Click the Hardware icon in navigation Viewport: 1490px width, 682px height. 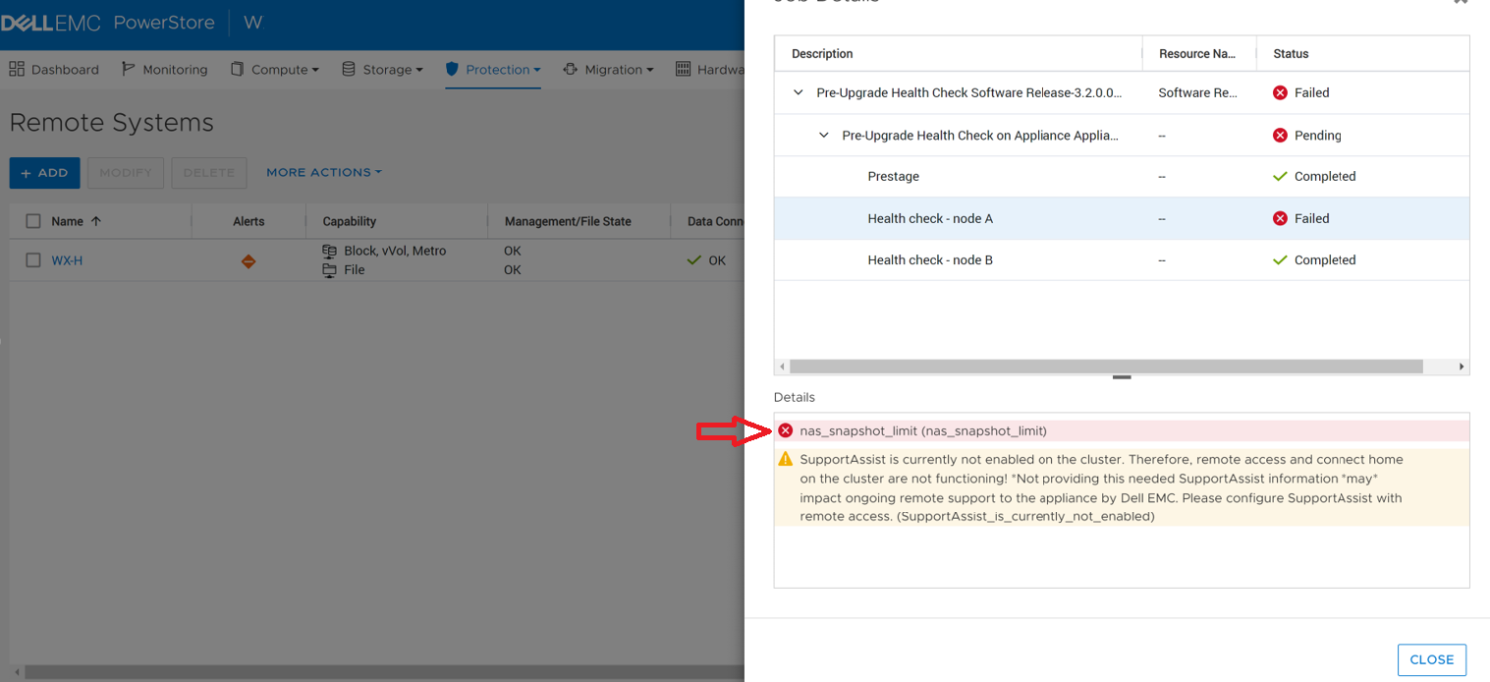pos(684,69)
